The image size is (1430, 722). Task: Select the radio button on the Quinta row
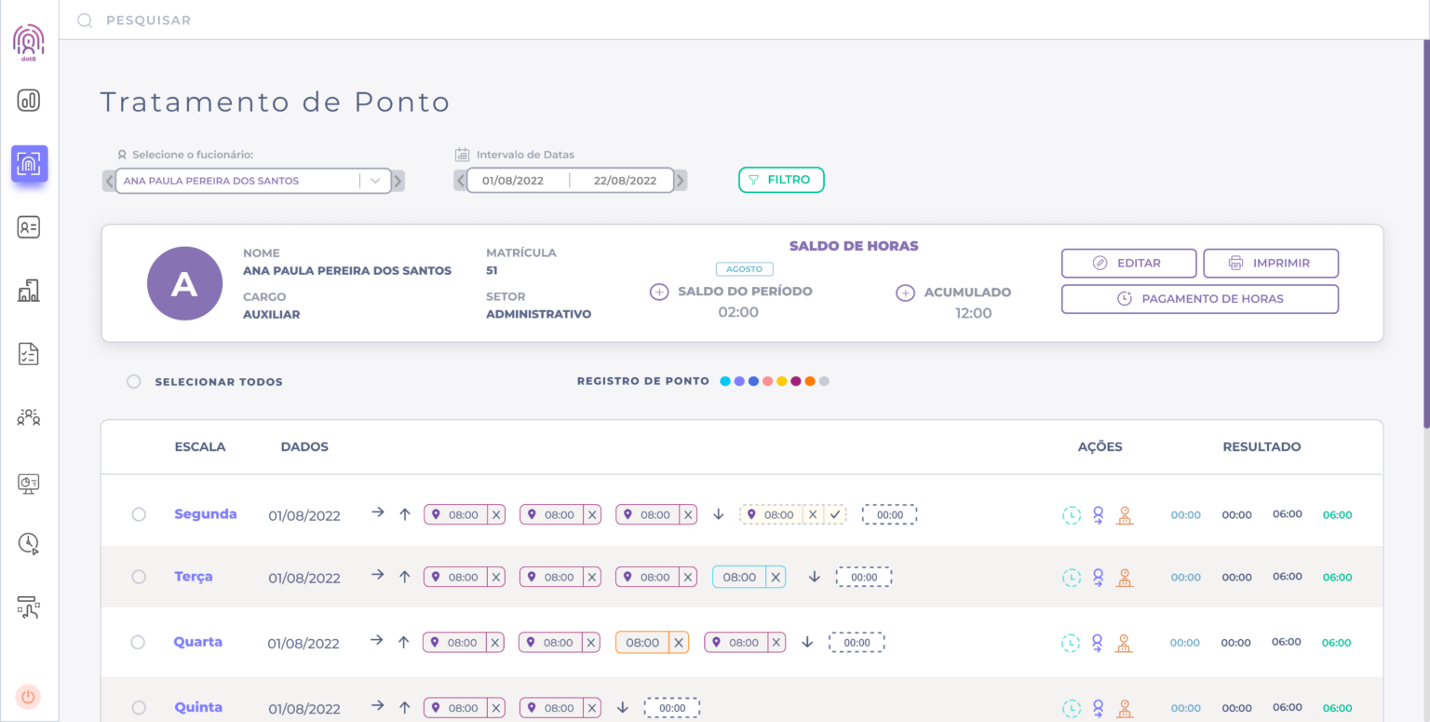[139, 707]
